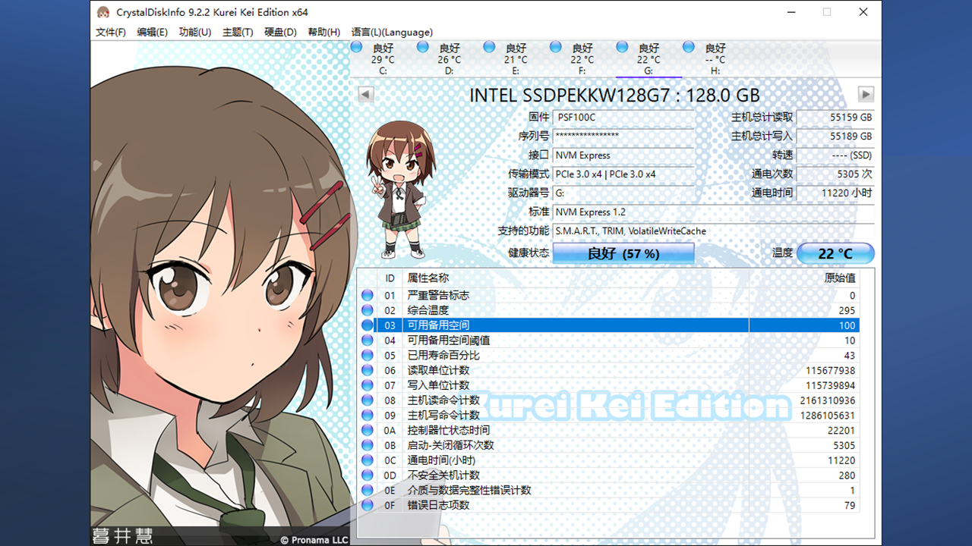Click the blue status orb for drive E:
The width and height of the screenshot is (972, 546).
(x=489, y=47)
